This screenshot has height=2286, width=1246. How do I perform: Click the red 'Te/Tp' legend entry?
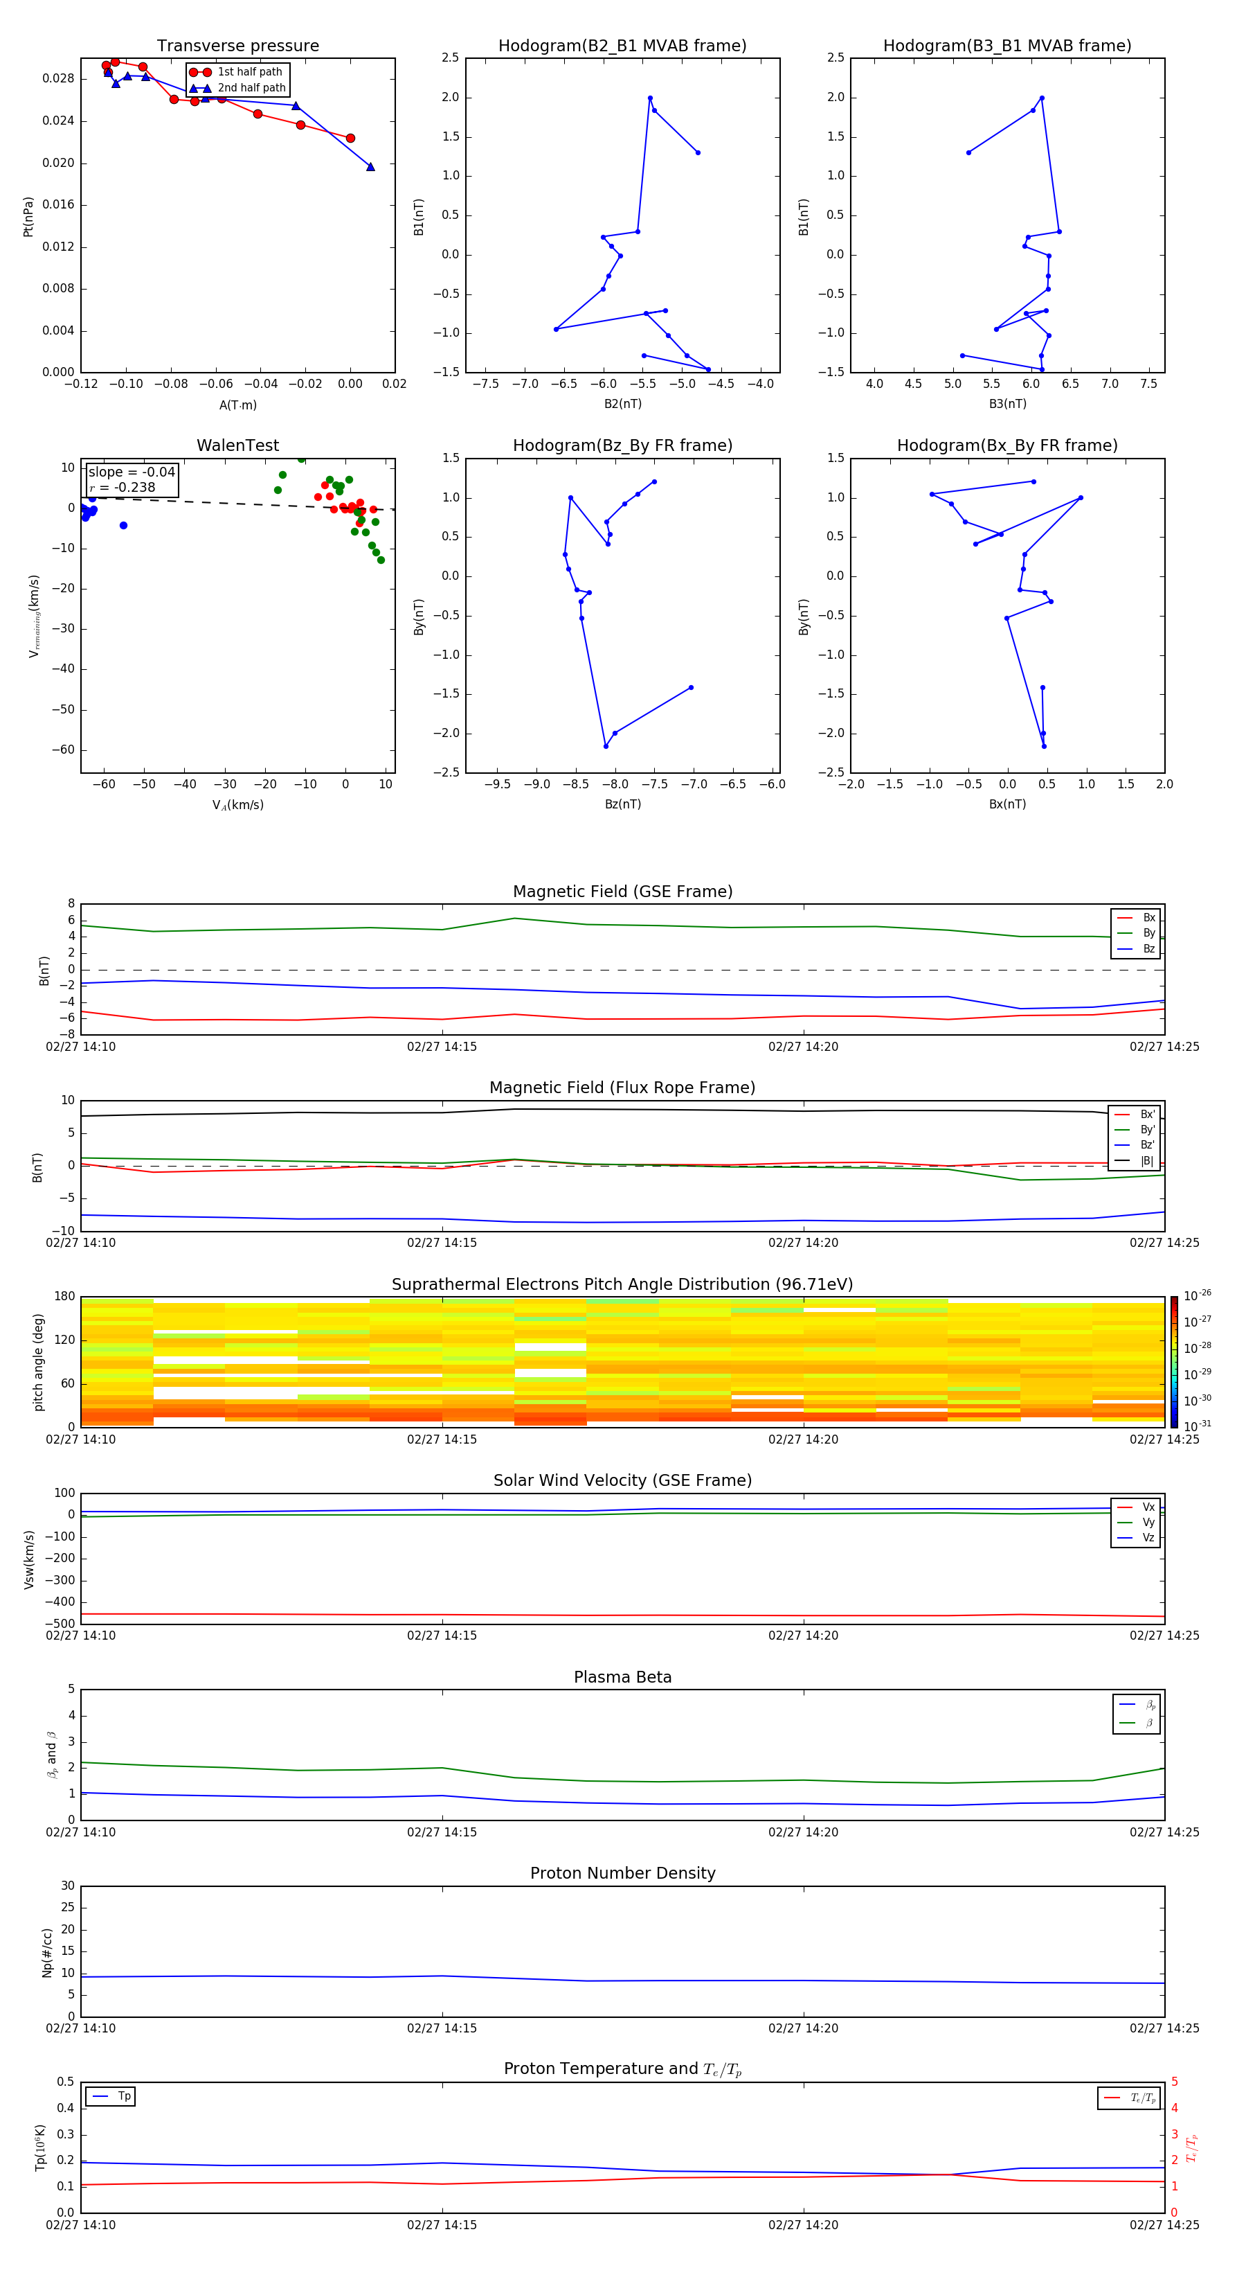pyautogui.click(x=1129, y=2098)
